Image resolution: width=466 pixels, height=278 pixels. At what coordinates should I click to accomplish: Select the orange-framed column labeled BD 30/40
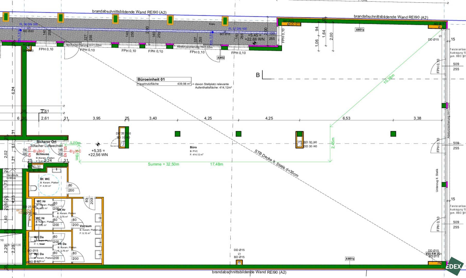coord(299,140)
